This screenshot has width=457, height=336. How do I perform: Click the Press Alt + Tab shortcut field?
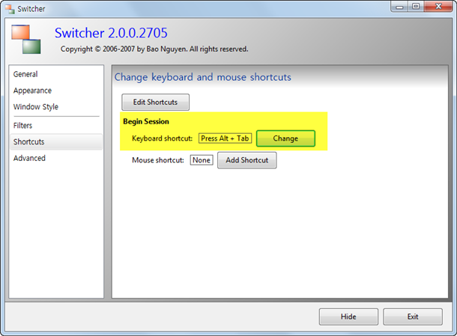pos(225,138)
